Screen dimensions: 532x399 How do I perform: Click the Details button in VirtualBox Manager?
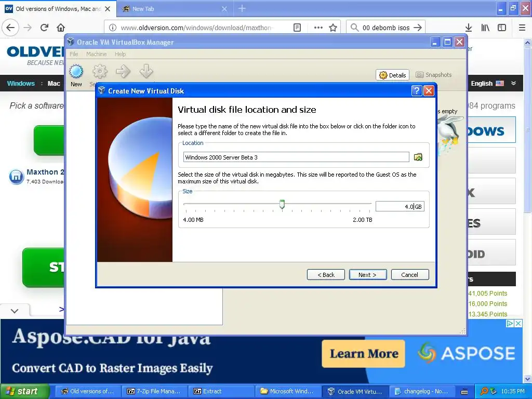[393, 75]
